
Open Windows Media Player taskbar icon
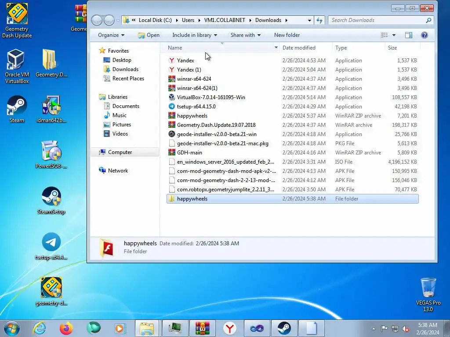coord(120,328)
